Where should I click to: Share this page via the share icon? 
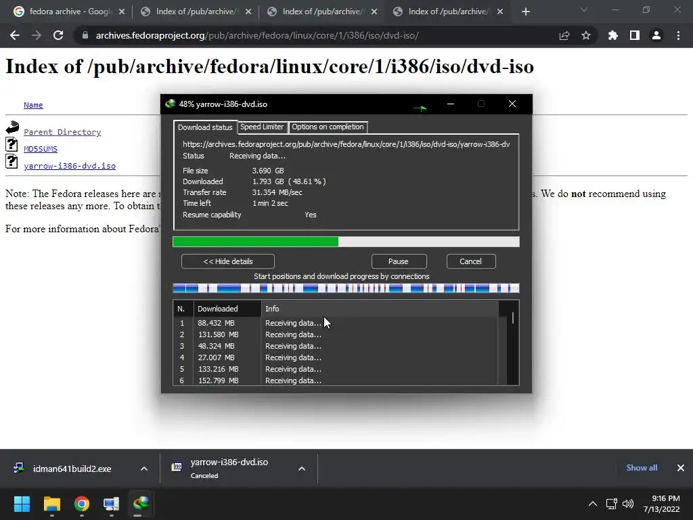pyautogui.click(x=564, y=35)
